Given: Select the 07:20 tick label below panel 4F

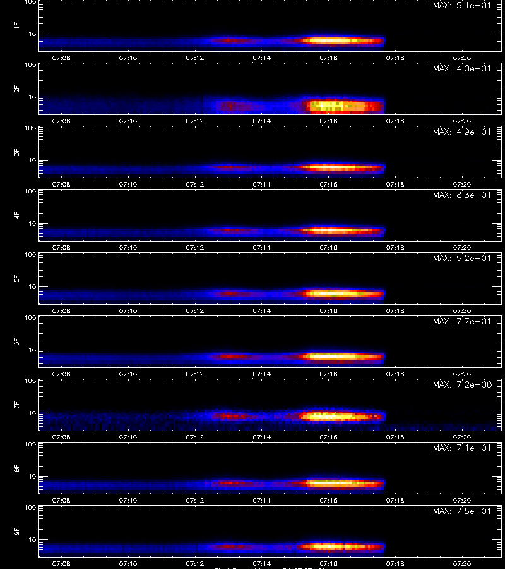Looking at the screenshot, I should (462, 247).
